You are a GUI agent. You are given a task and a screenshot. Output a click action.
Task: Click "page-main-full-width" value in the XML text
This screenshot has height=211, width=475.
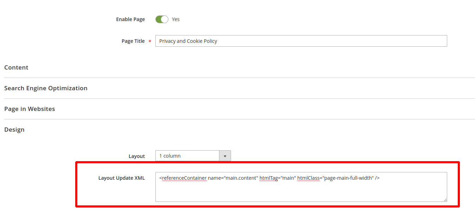(348, 178)
